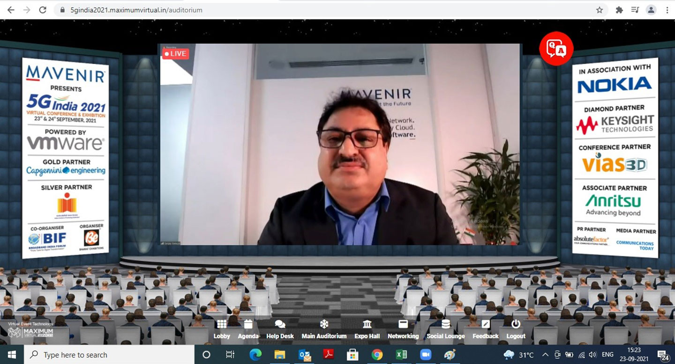
Task: Visit the Expo Hall
Action: [367, 330]
